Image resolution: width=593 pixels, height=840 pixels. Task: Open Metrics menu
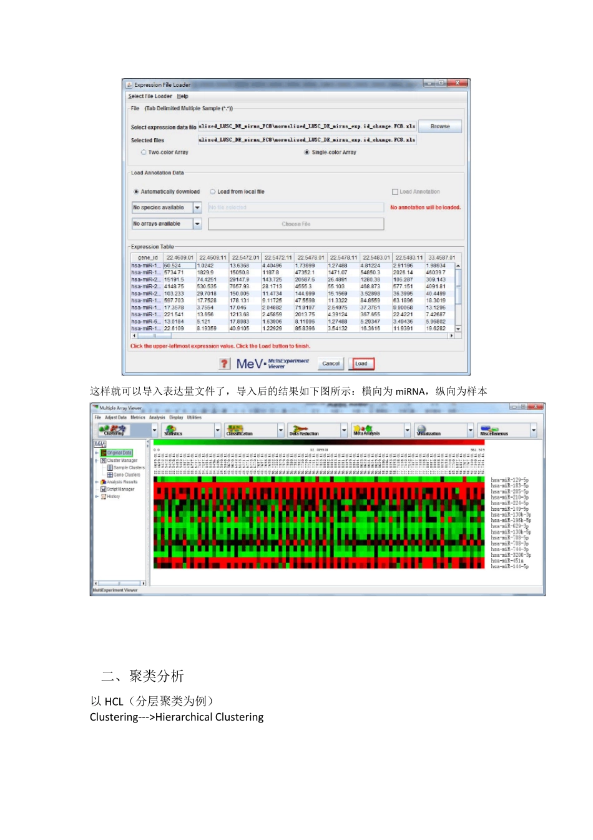click(138, 417)
